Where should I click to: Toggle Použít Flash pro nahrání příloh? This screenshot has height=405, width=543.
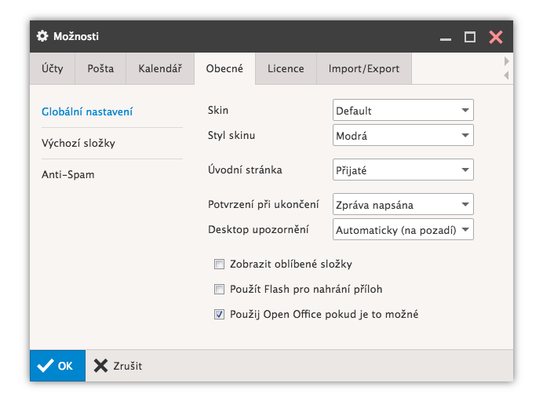(220, 290)
